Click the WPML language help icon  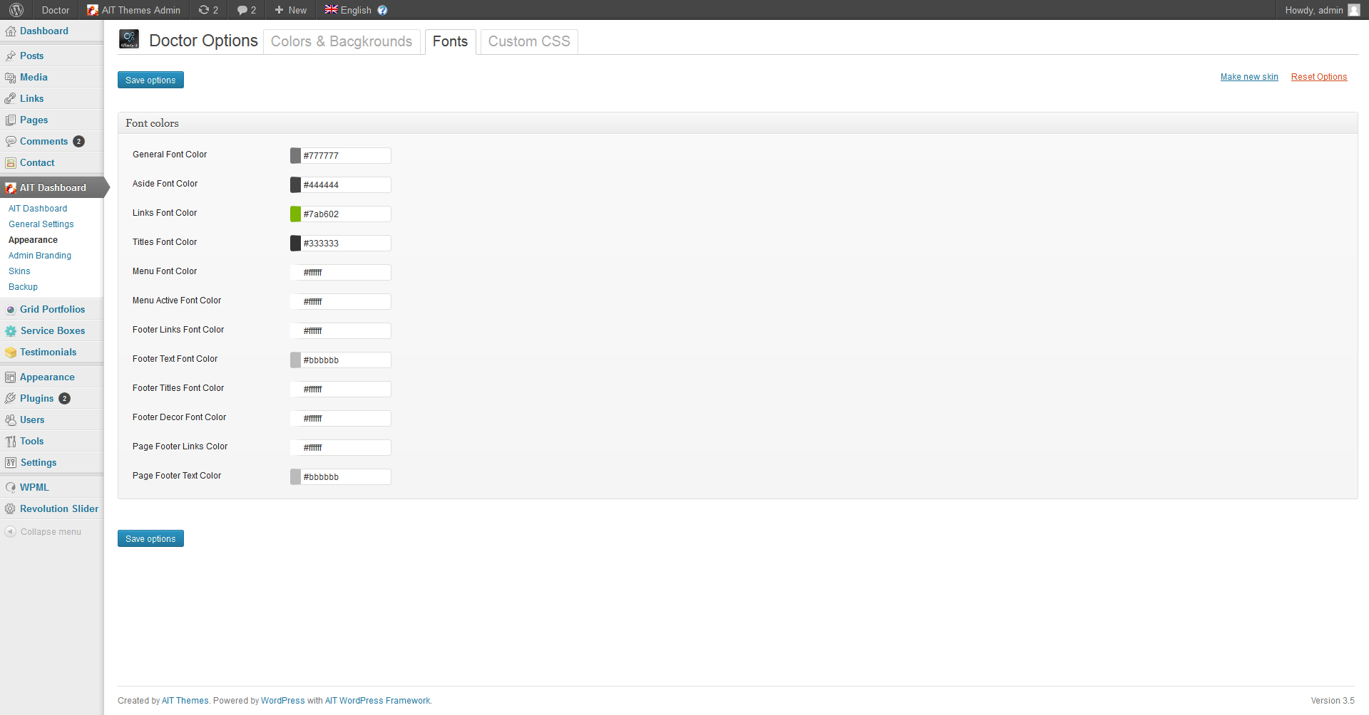click(382, 10)
